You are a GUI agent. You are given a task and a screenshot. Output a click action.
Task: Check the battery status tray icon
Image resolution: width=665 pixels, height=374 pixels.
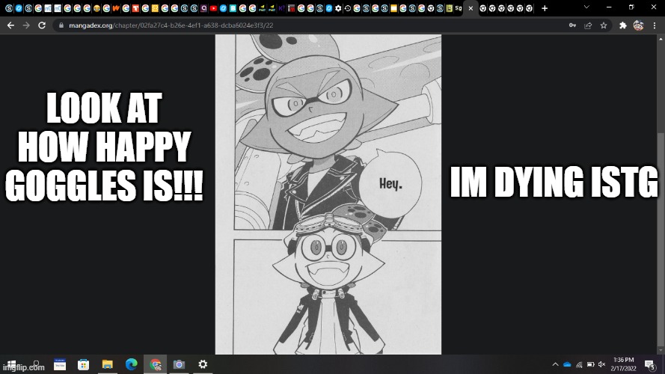click(590, 364)
